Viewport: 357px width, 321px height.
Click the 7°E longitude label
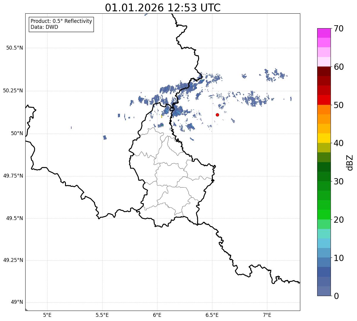tap(267, 315)
